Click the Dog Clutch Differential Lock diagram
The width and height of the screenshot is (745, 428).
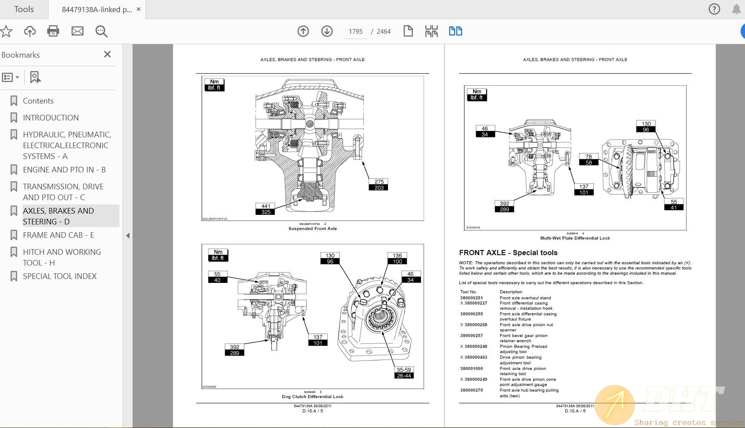tap(313, 316)
